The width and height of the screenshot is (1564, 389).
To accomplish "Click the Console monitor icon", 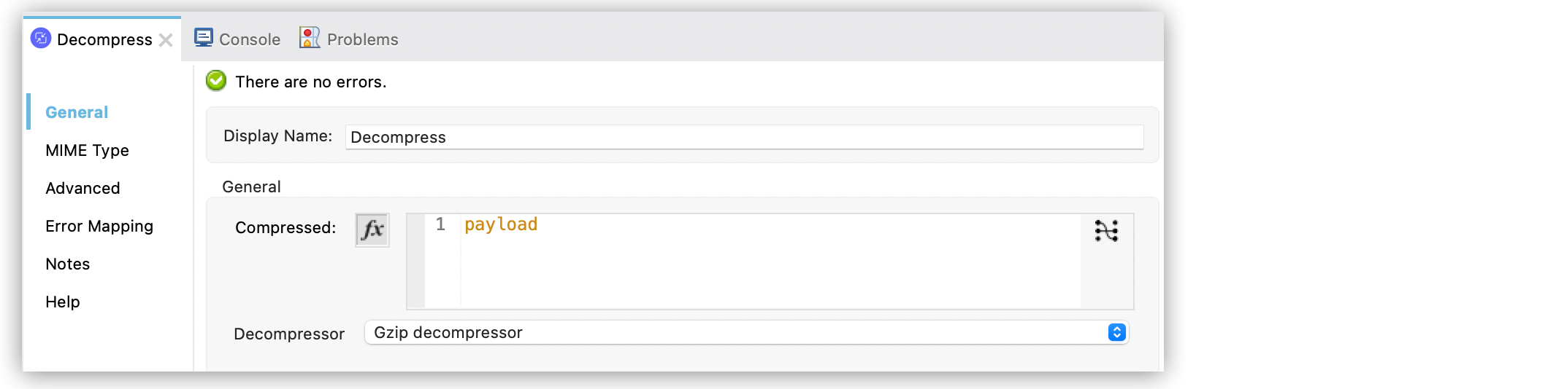I will point(204,38).
